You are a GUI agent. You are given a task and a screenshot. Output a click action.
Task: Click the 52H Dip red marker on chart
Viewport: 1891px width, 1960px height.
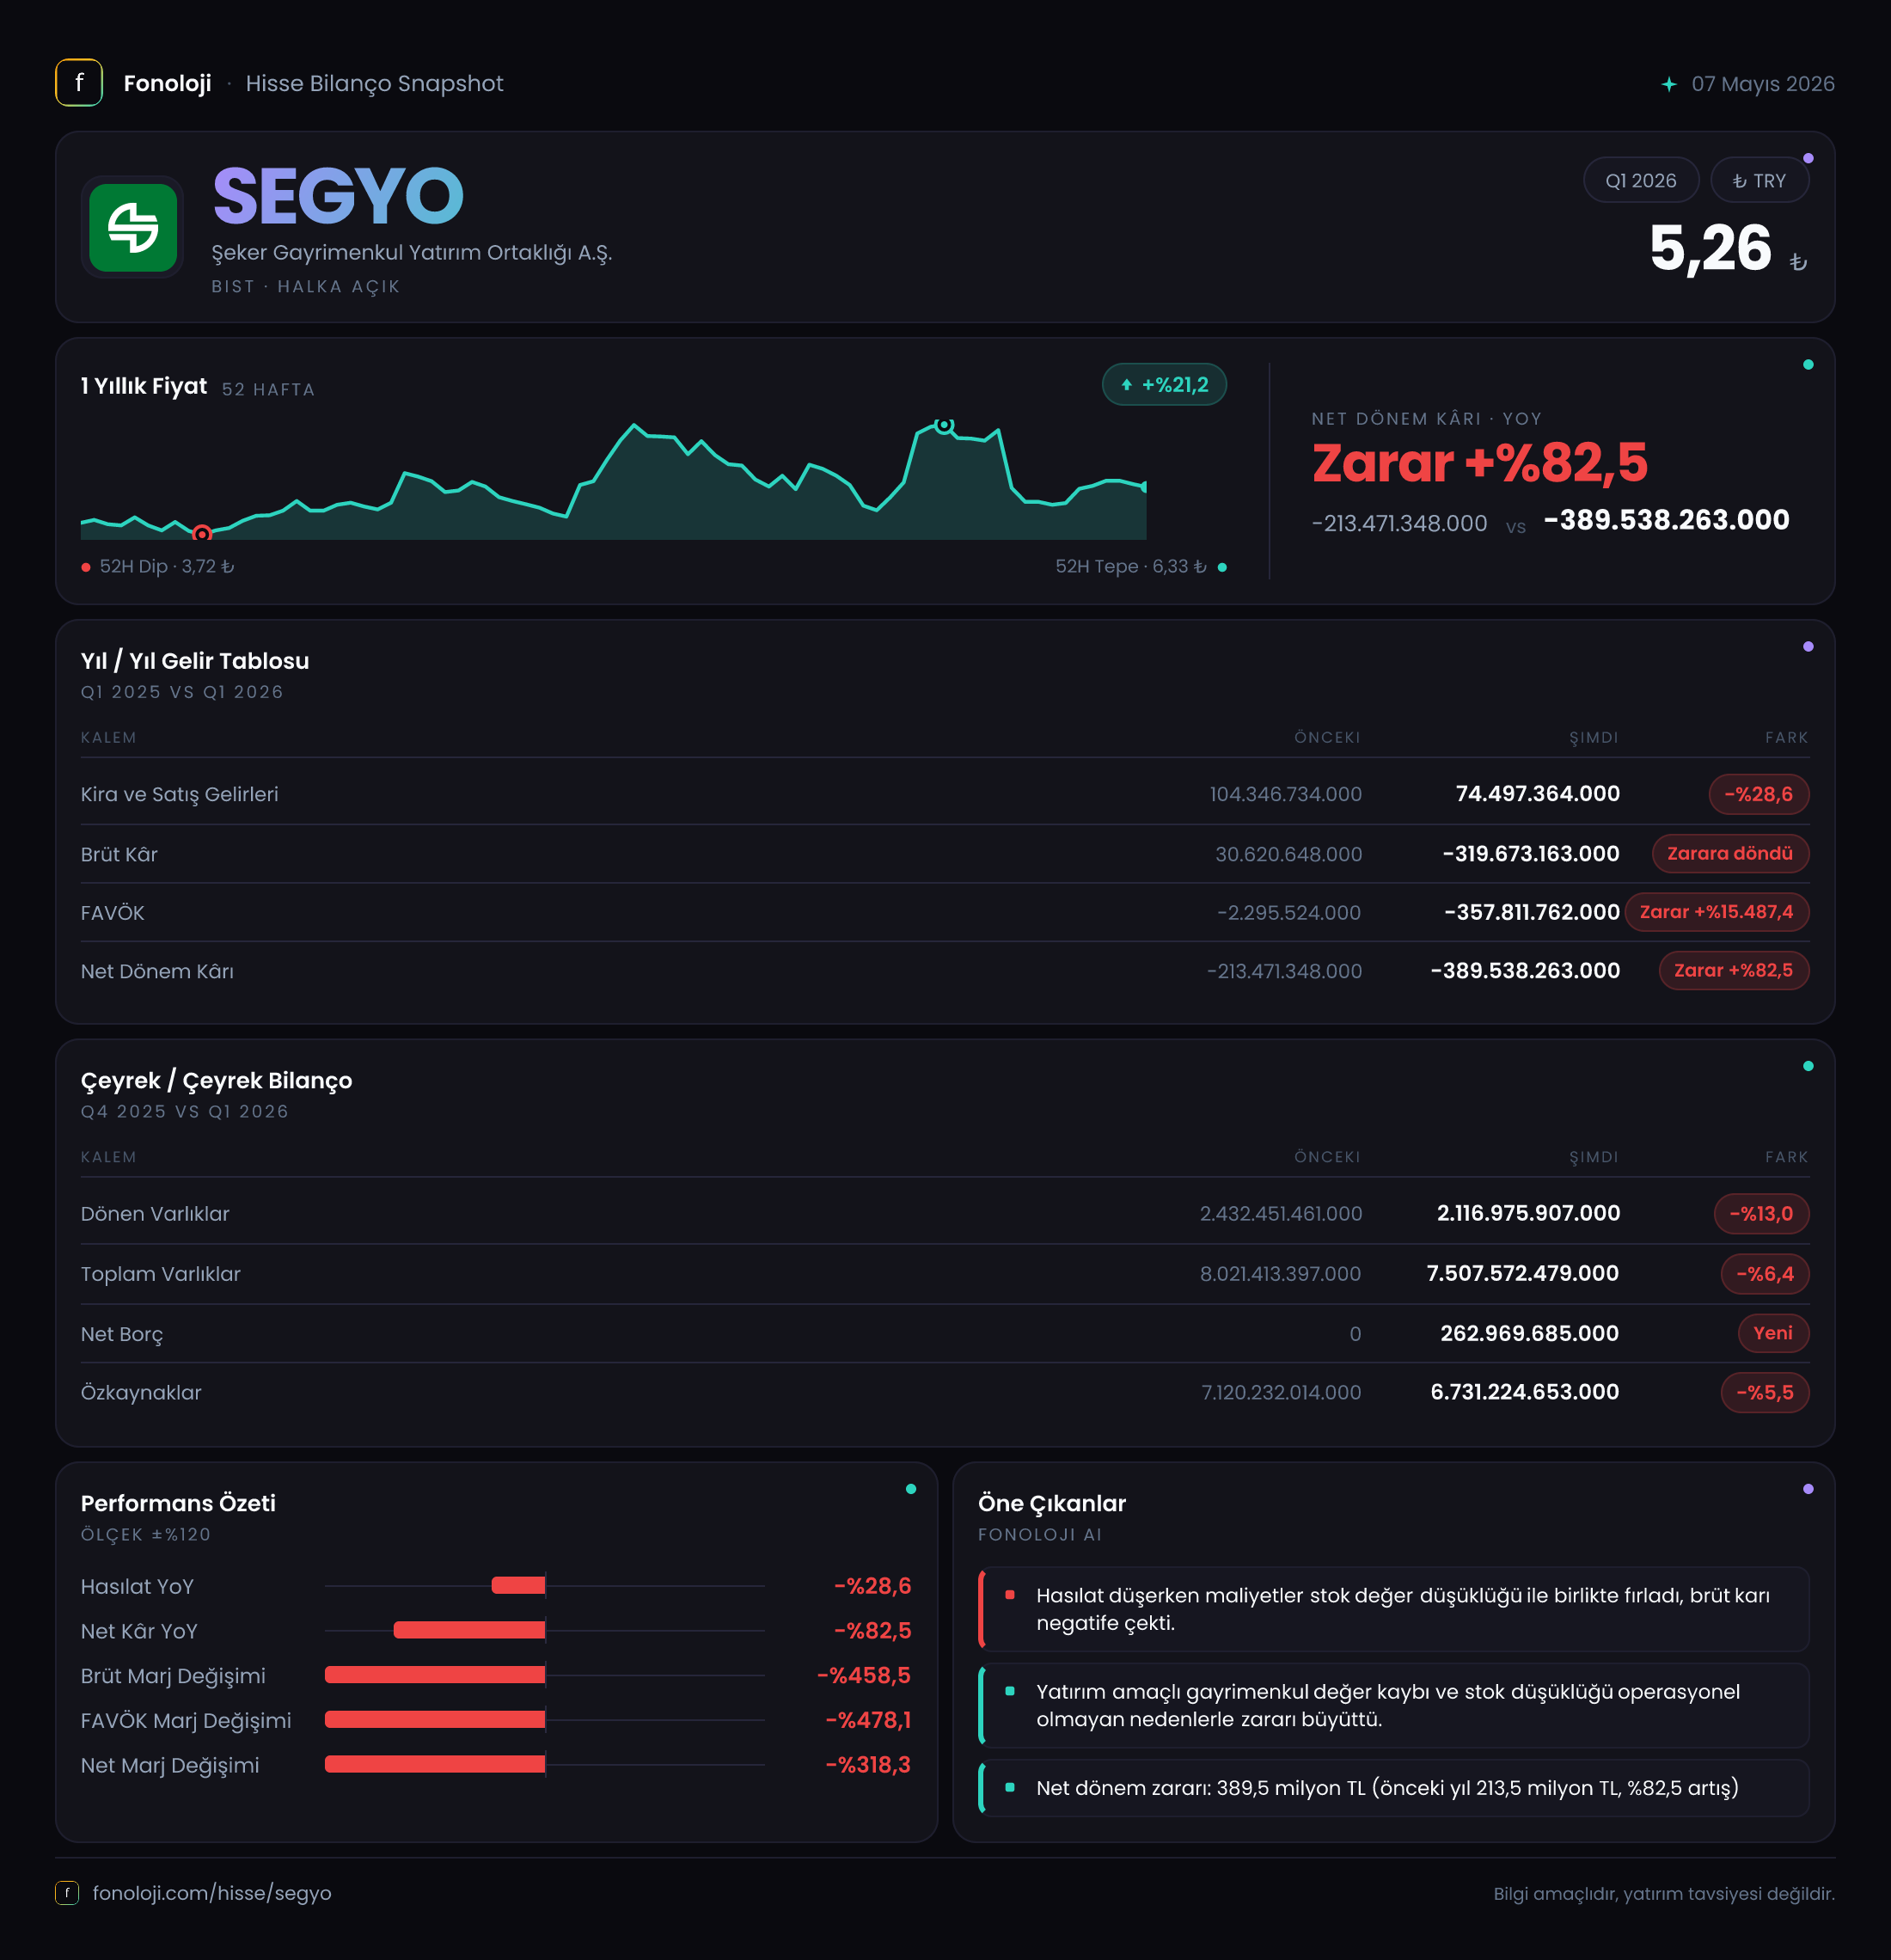pos(202,533)
